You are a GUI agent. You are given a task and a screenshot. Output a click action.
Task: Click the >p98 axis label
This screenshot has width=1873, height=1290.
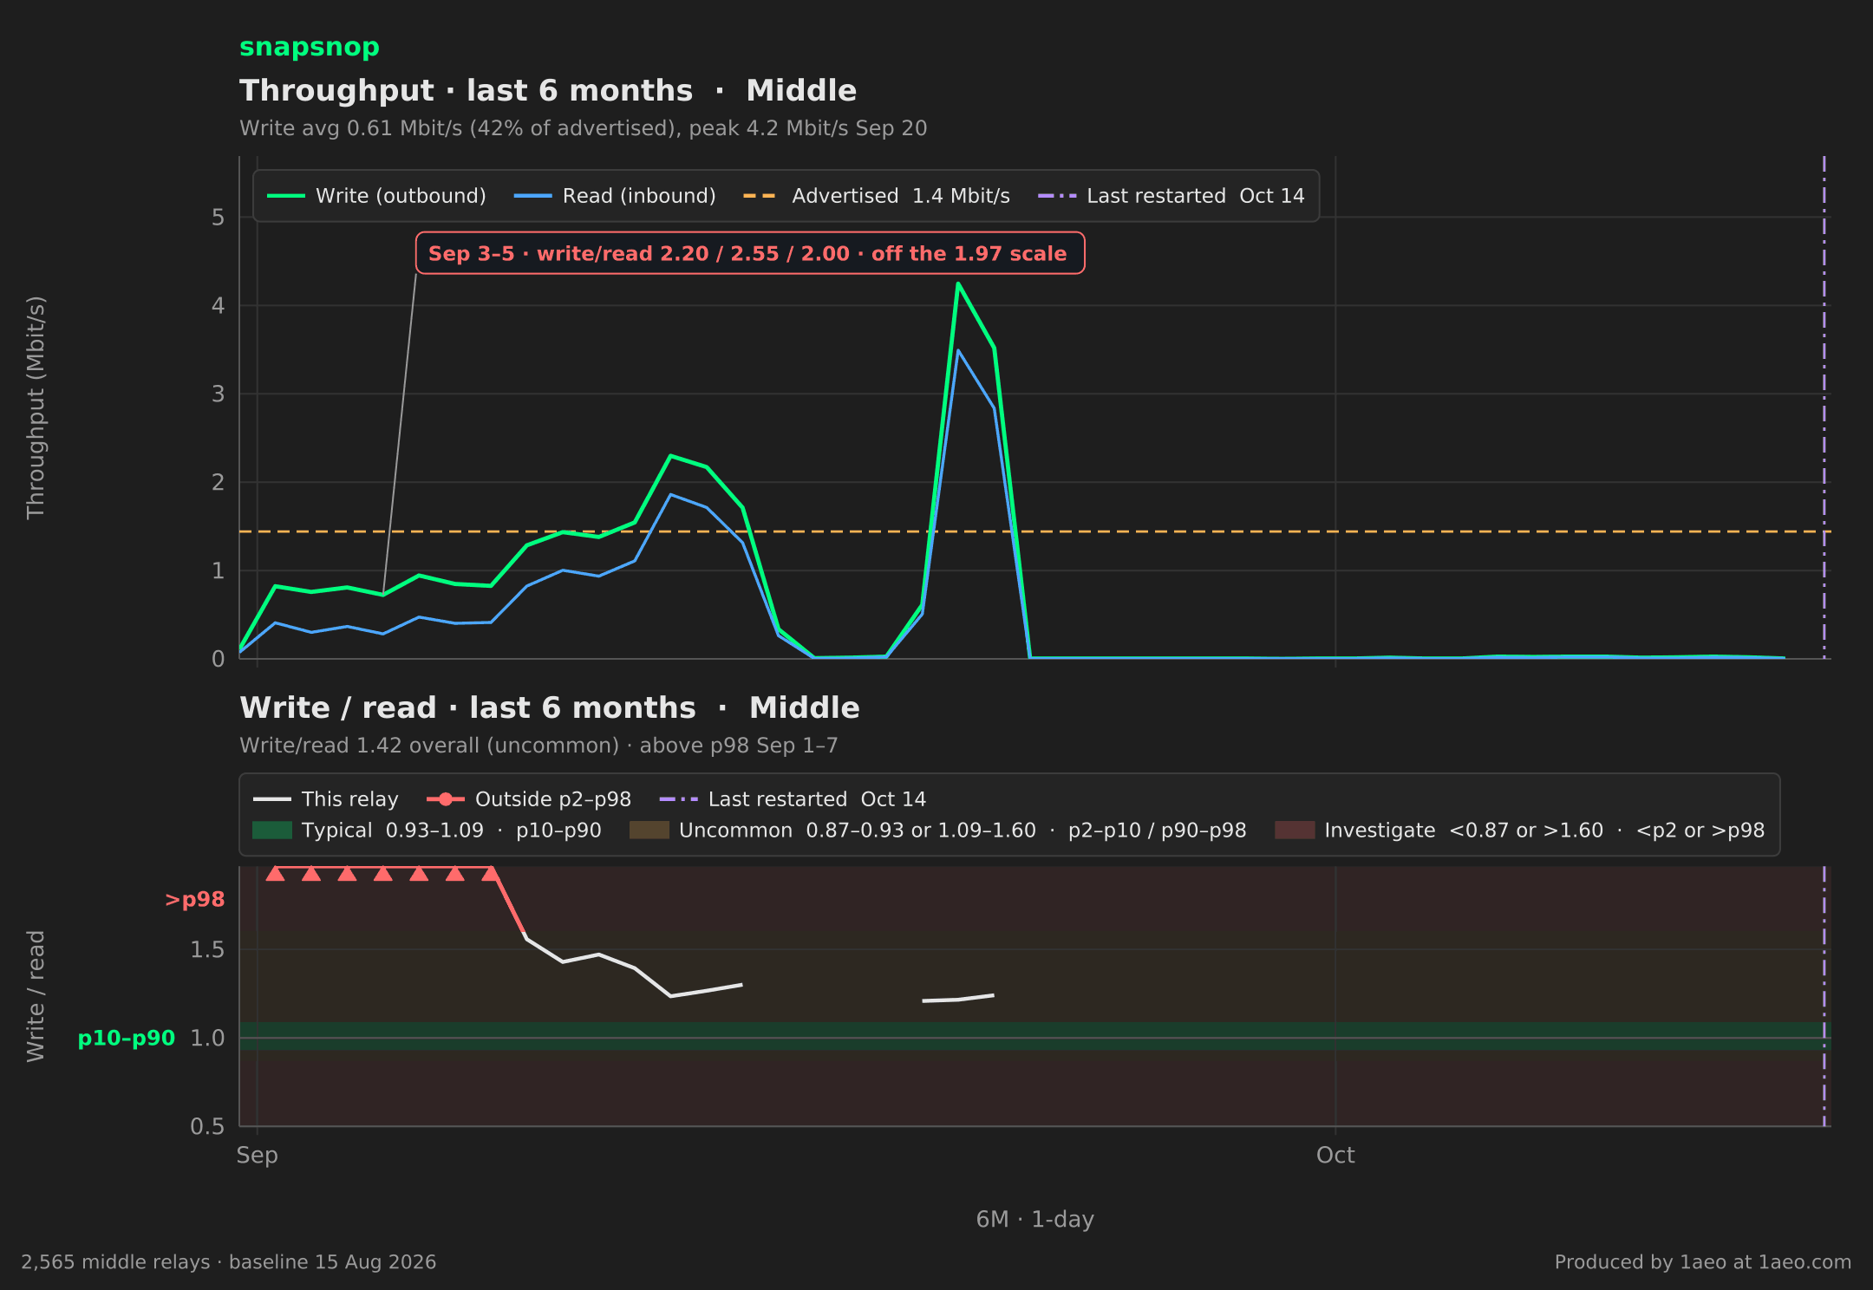pos(194,900)
